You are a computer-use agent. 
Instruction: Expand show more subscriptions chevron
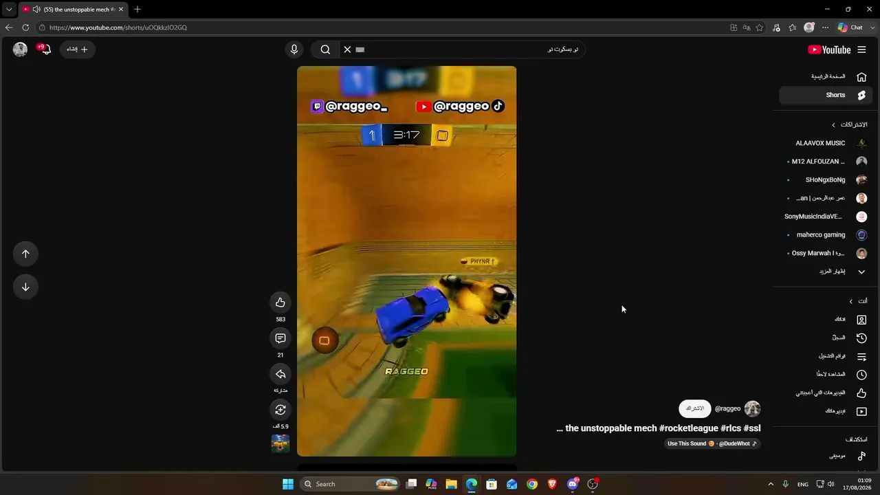coord(861,272)
